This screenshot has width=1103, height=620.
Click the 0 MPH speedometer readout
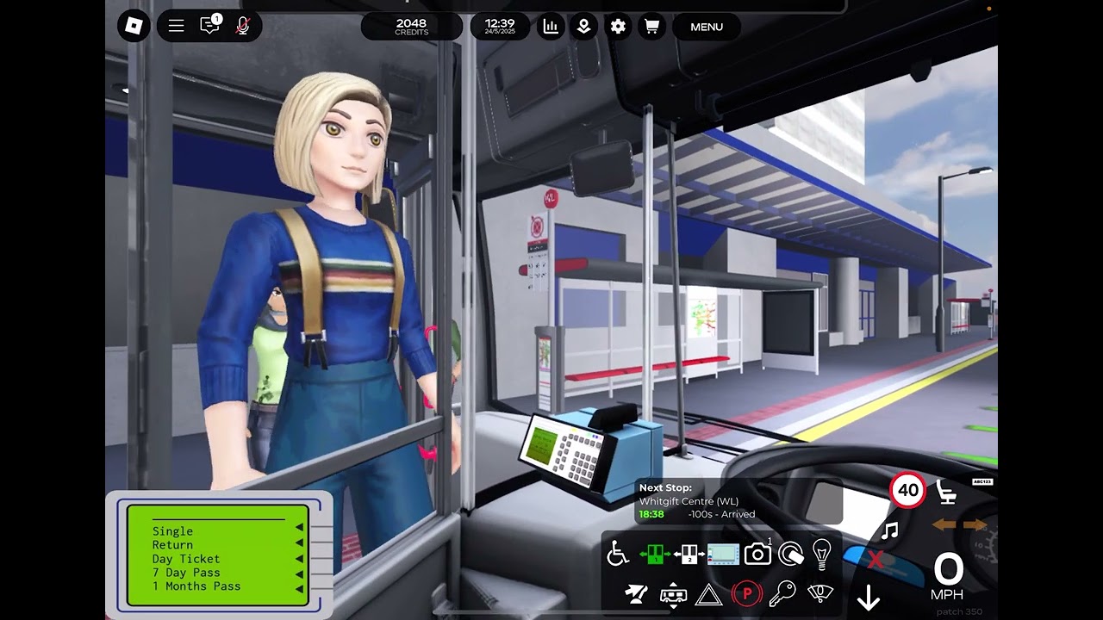(x=948, y=576)
